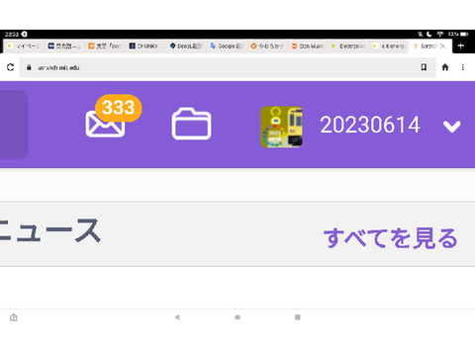Viewport: 475px width, 356px height.
Task: Focus the scratch.mit.edu address field
Action: (x=228, y=67)
